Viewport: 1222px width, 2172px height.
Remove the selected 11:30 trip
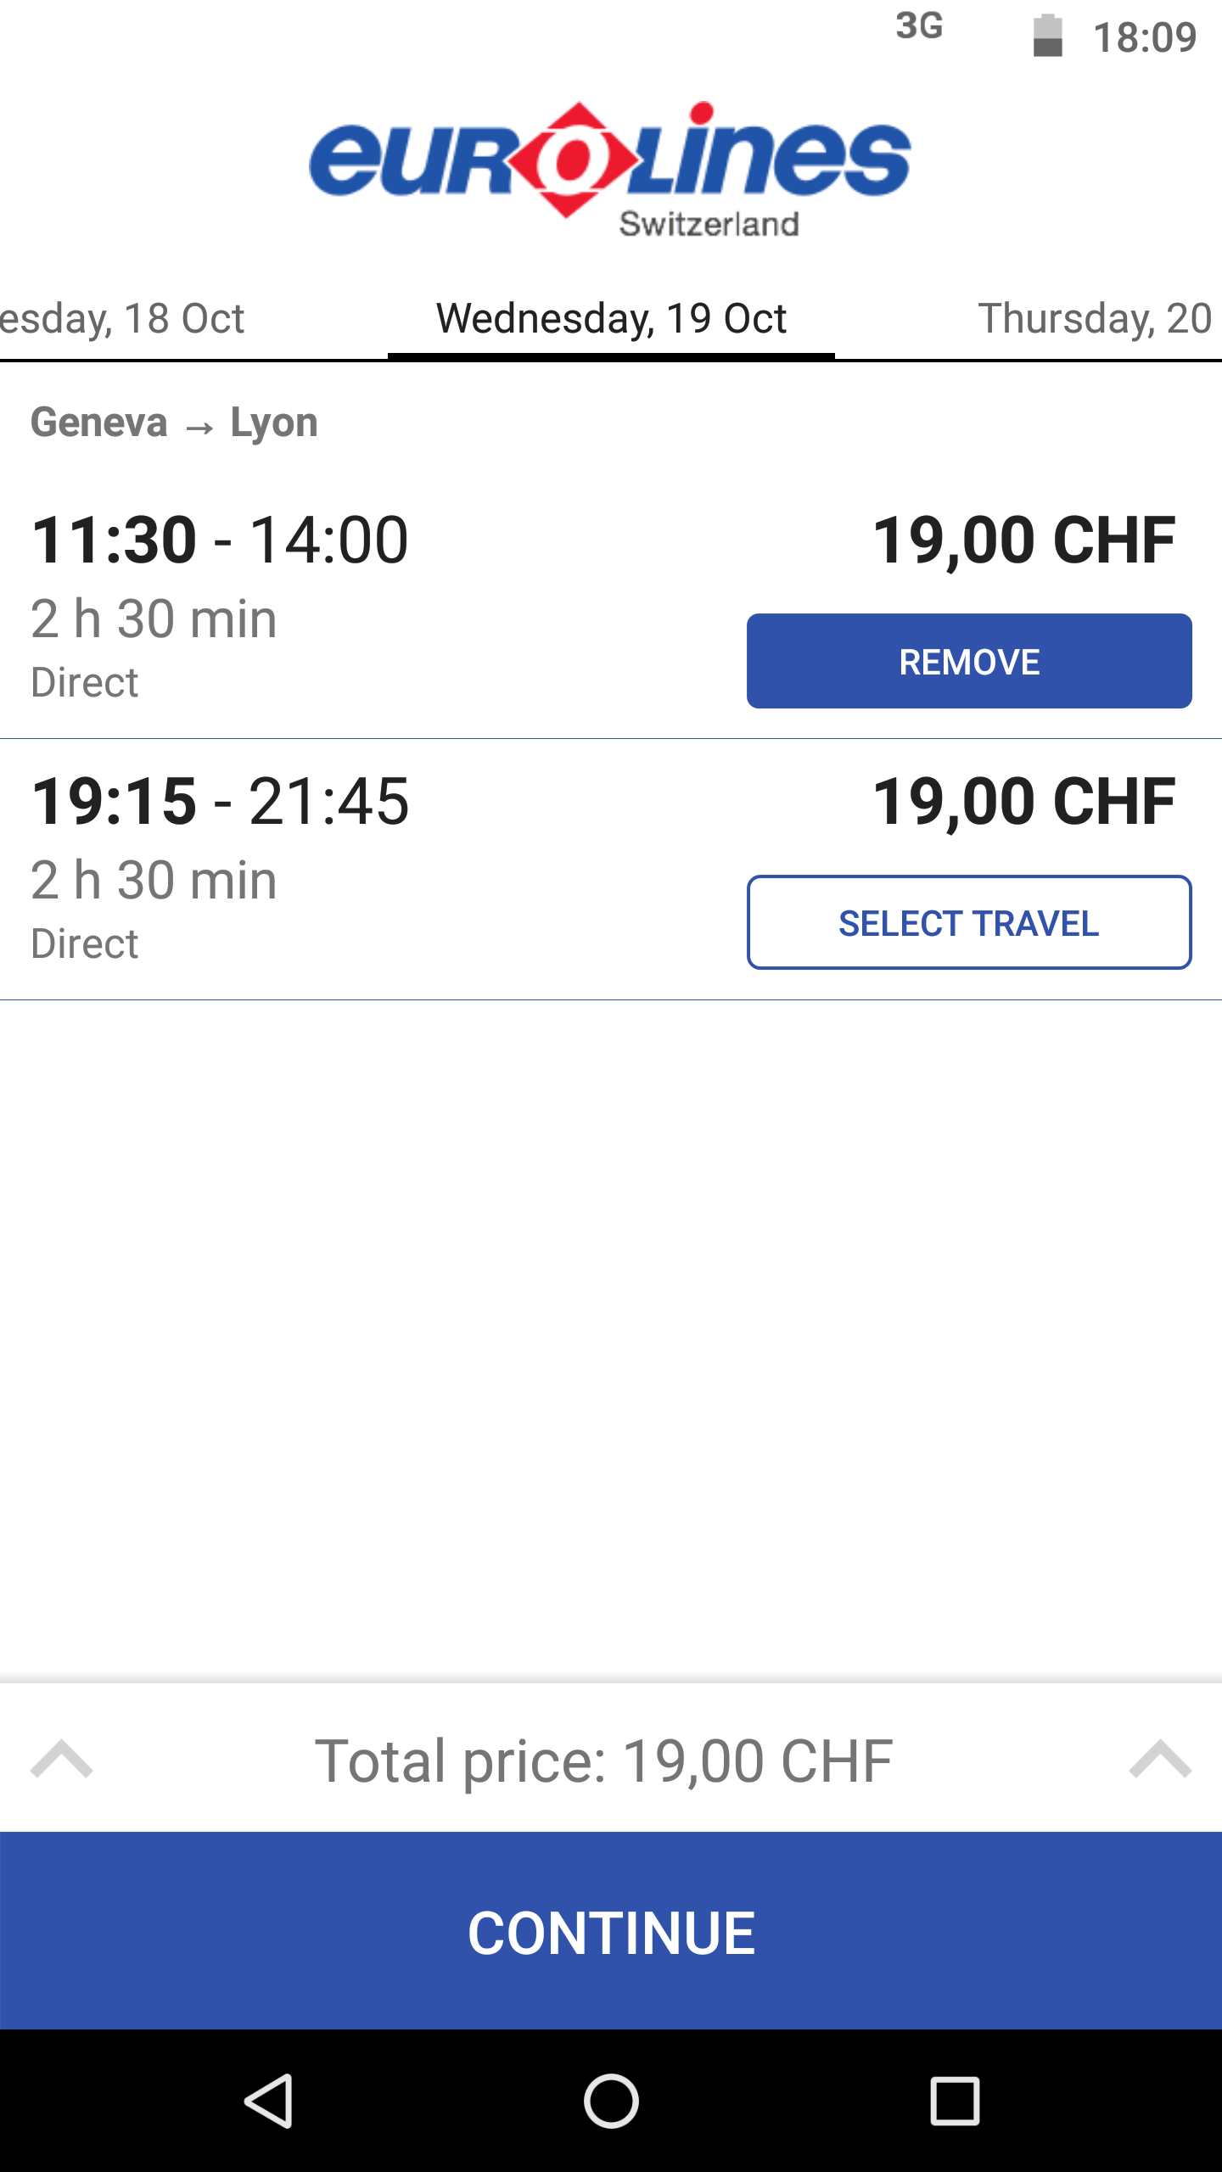coord(969,662)
